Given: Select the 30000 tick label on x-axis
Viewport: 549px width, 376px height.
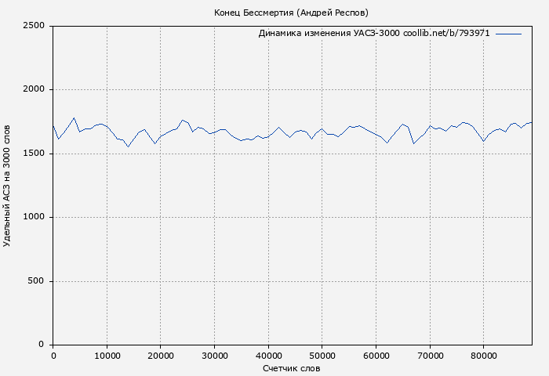Looking at the screenshot, I should (x=215, y=356).
